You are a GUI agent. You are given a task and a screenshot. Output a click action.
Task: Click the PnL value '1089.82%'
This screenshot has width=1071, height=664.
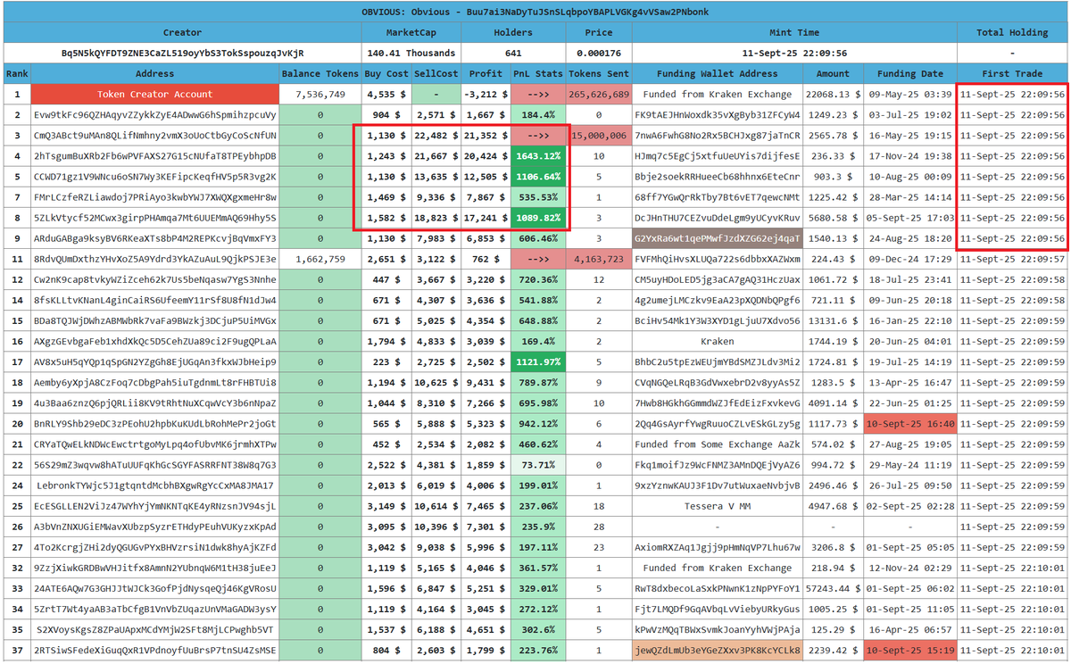click(x=538, y=218)
